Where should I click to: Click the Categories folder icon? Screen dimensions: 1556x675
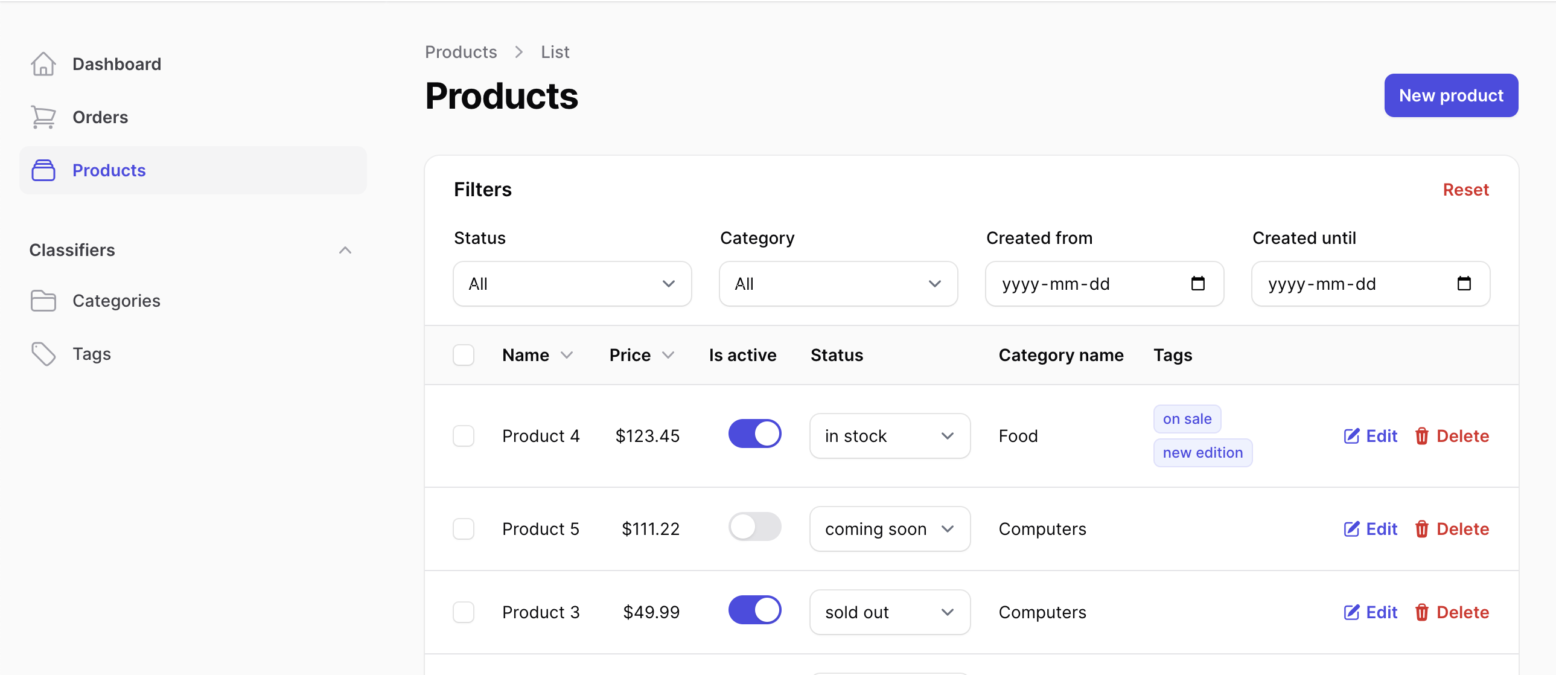tap(43, 301)
